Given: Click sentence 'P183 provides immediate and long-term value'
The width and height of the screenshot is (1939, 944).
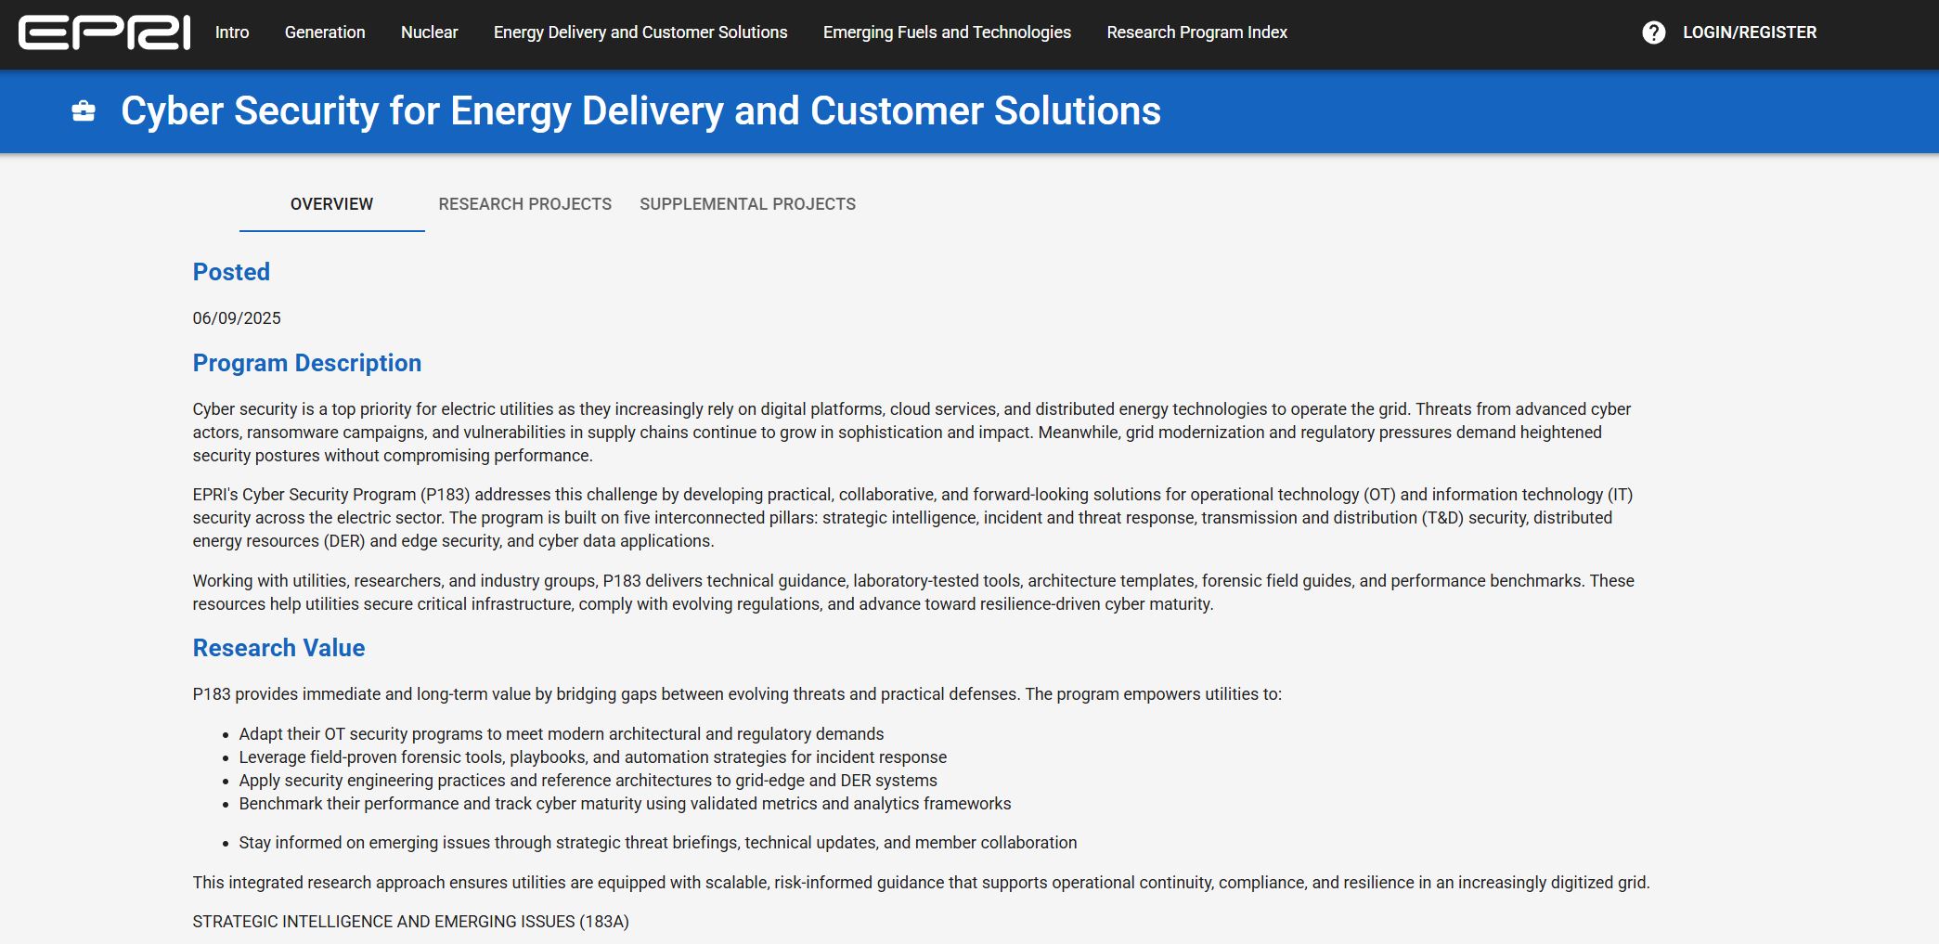Looking at the screenshot, I should 737,694.
